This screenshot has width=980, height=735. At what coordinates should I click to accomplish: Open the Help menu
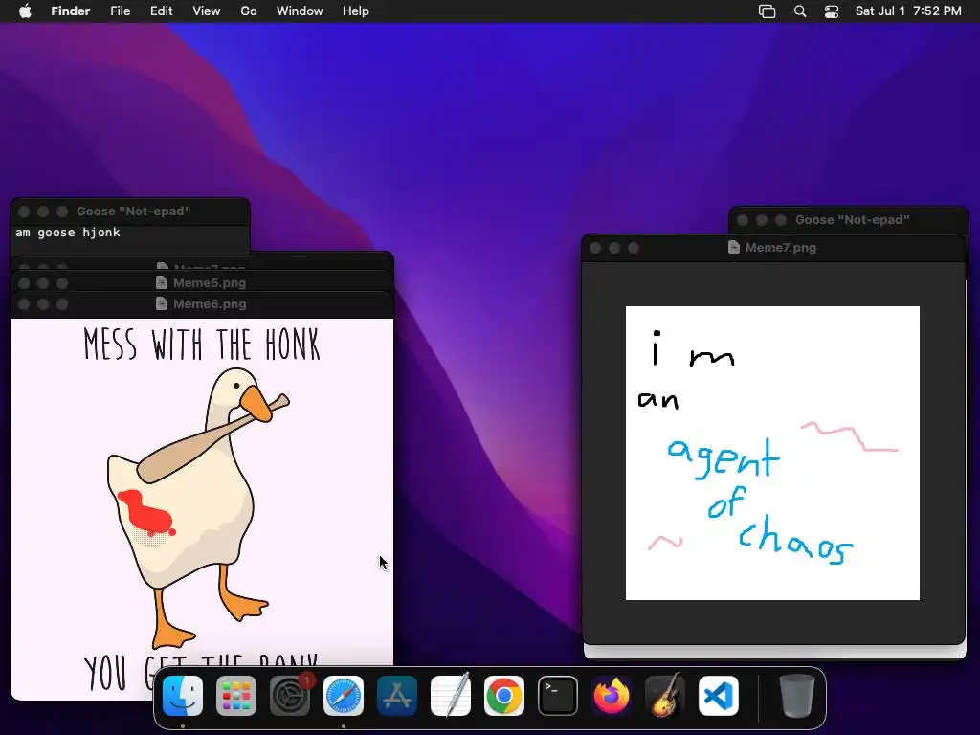pyautogui.click(x=356, y=11)
